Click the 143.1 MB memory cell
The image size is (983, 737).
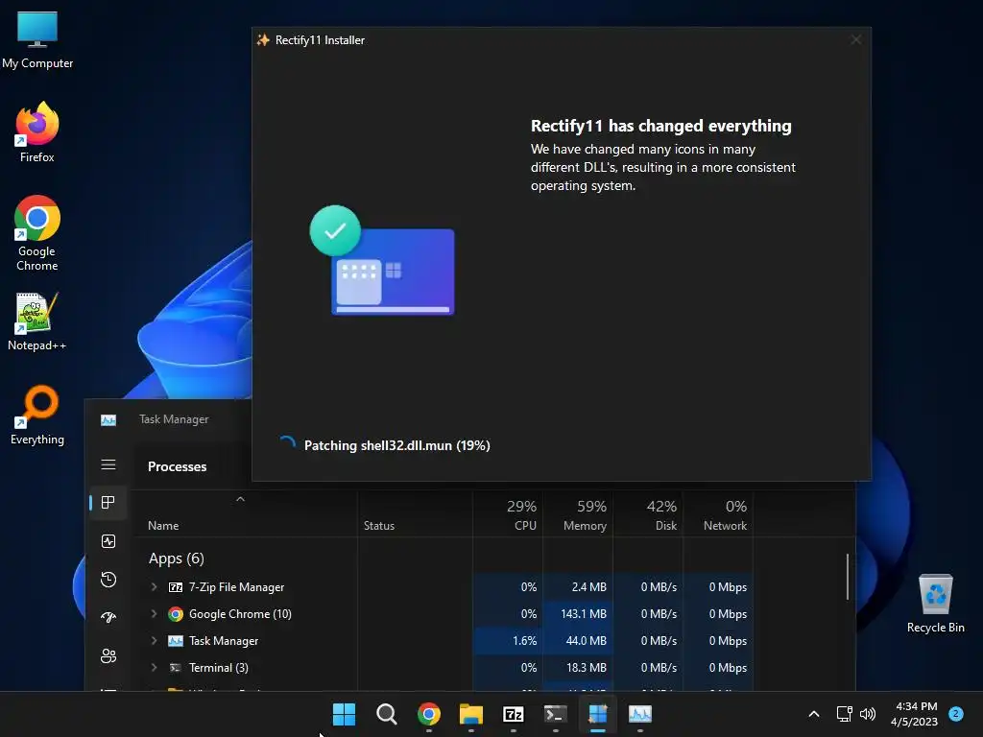[x=578, y=613]
